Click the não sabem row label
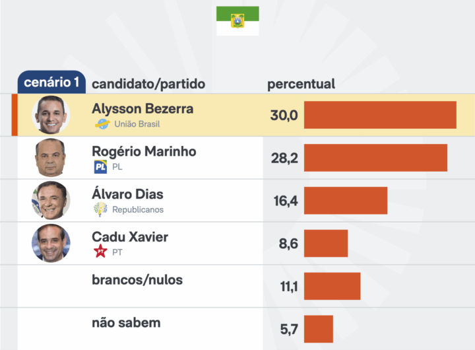Screen dimensions: 475x350 pyautogui.click(x=126, y=323)
